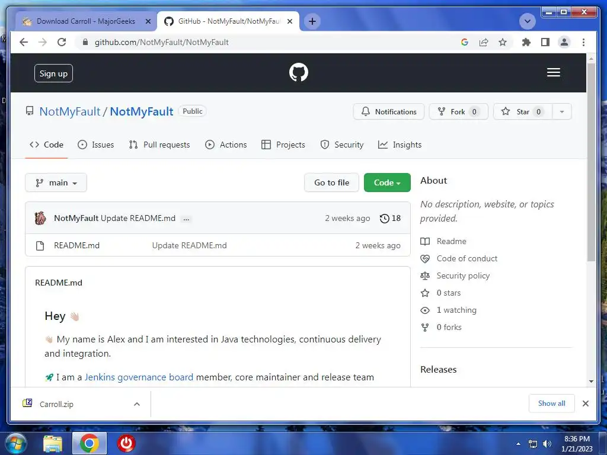Click the 1 watching link

pos(456,310)
